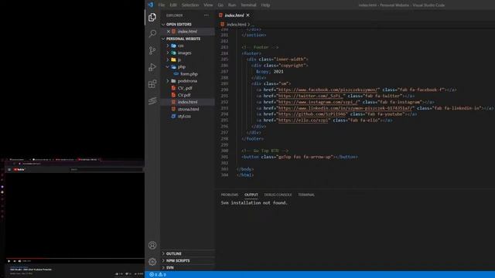
Task: Click the YouTube play button in browser
Action: click(9, 261)
